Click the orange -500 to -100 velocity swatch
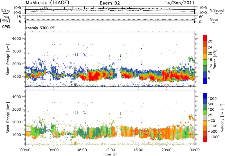The height and width of the screenshot is (156, 225). pos(205,128)
